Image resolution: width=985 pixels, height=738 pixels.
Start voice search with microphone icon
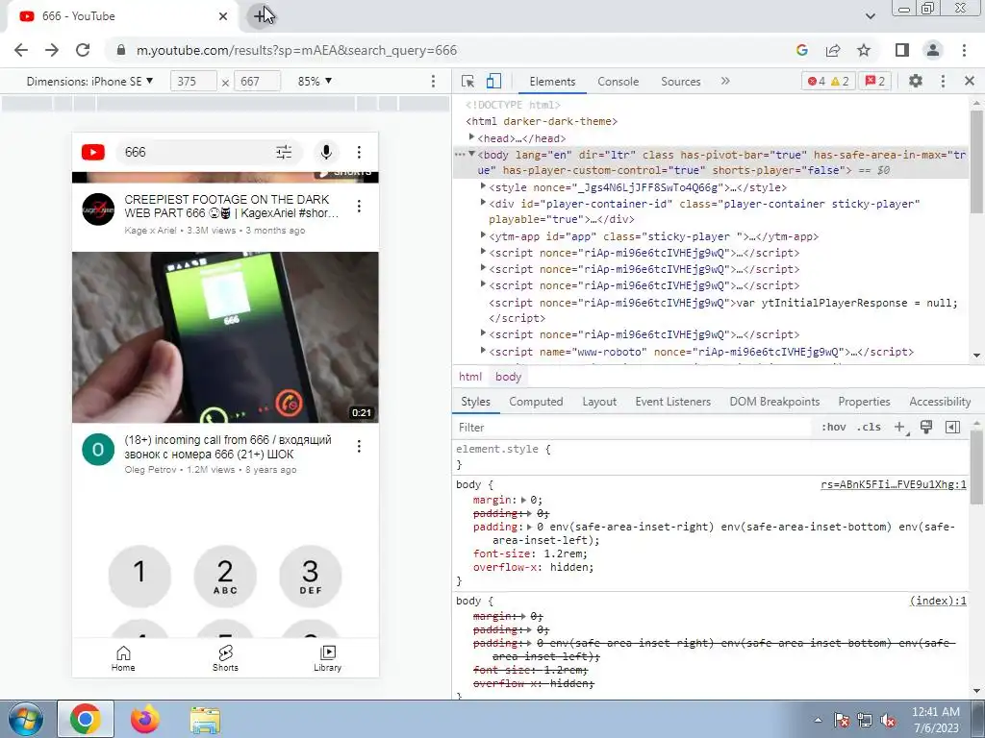point(326,152)
